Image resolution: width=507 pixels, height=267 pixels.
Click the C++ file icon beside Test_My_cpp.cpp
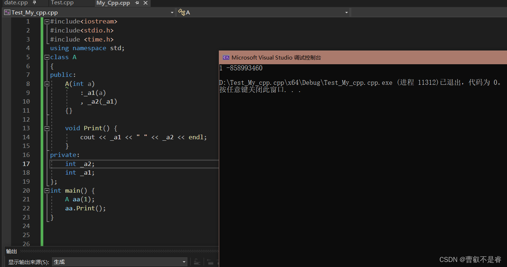tap(6, 12)
